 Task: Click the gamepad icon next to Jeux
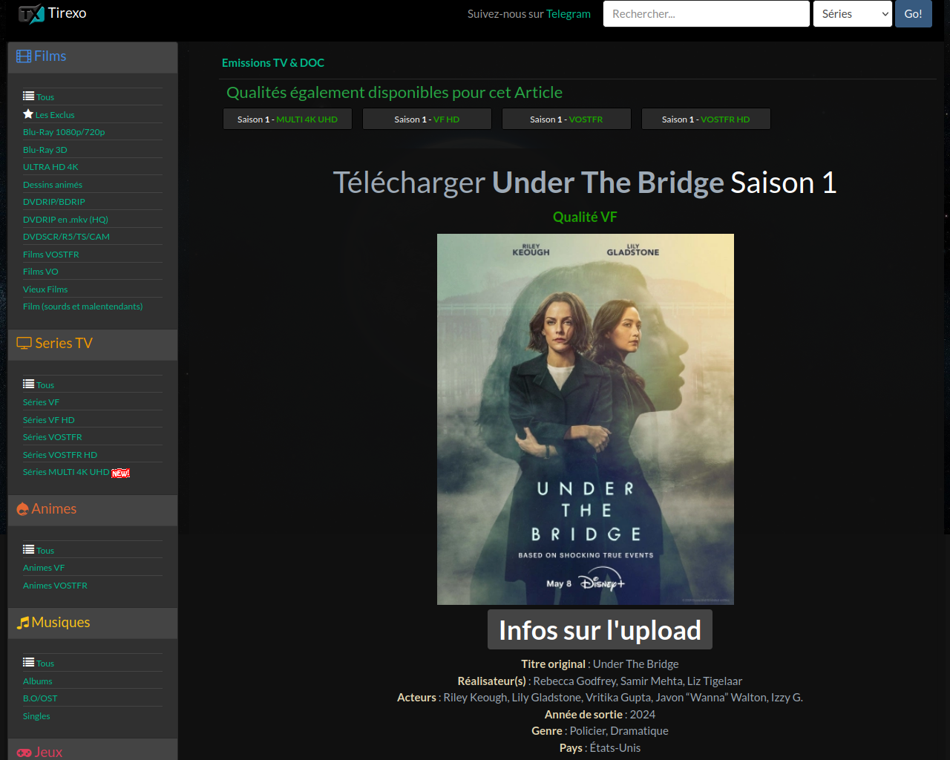24,753
